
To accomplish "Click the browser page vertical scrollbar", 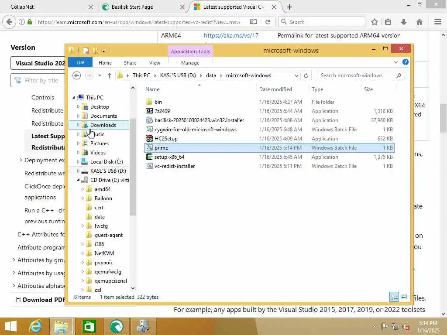I will point(444,118).
